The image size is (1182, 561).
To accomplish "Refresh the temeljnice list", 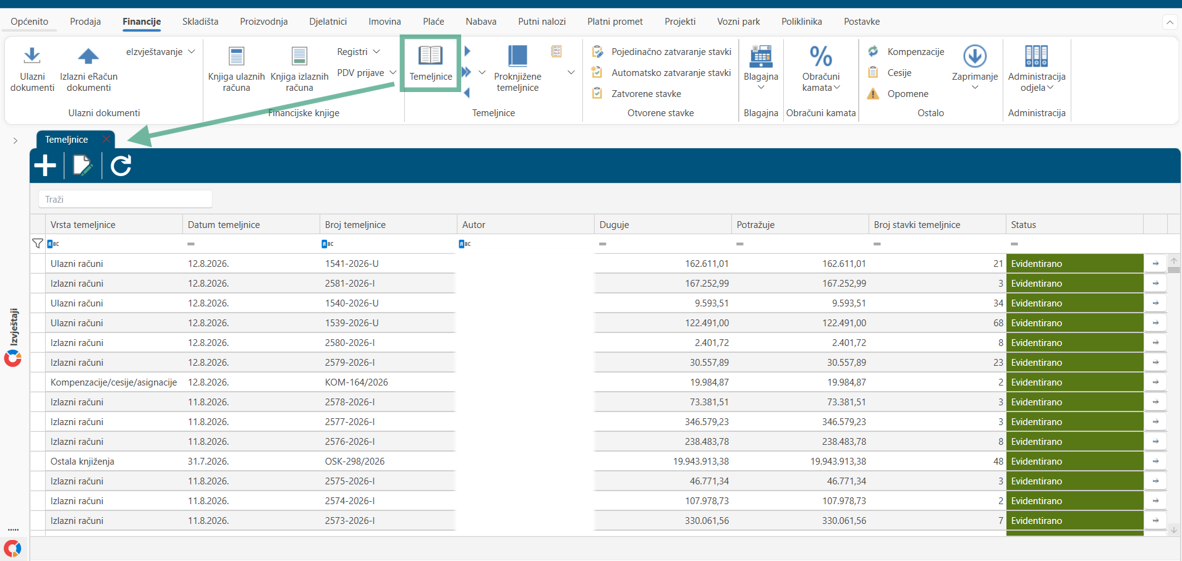I will (x=121, y=166).
